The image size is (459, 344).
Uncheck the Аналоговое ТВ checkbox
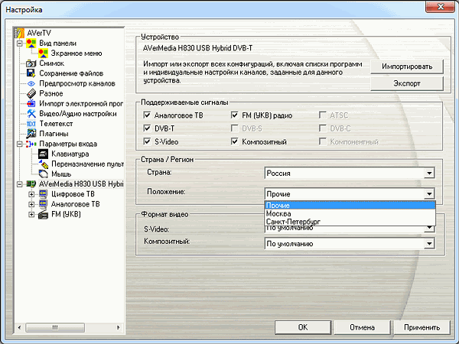tap(148, 115)
